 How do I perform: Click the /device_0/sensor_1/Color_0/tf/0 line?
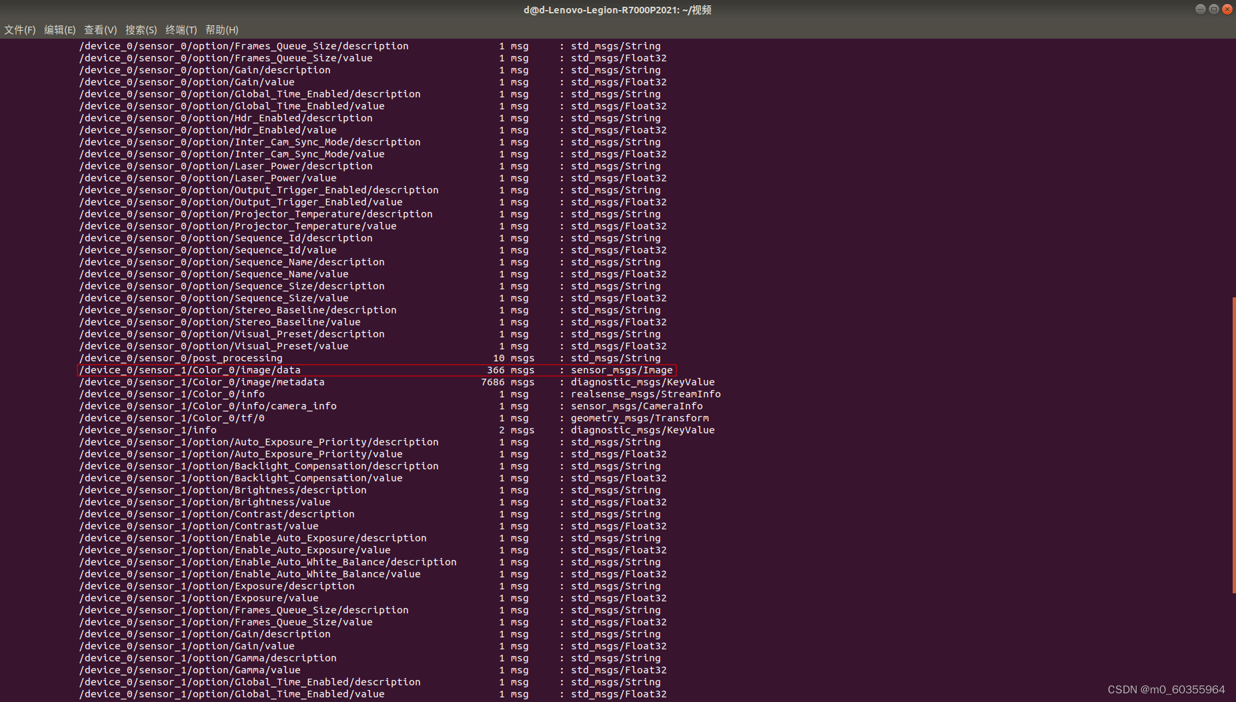tap(394, 418)
